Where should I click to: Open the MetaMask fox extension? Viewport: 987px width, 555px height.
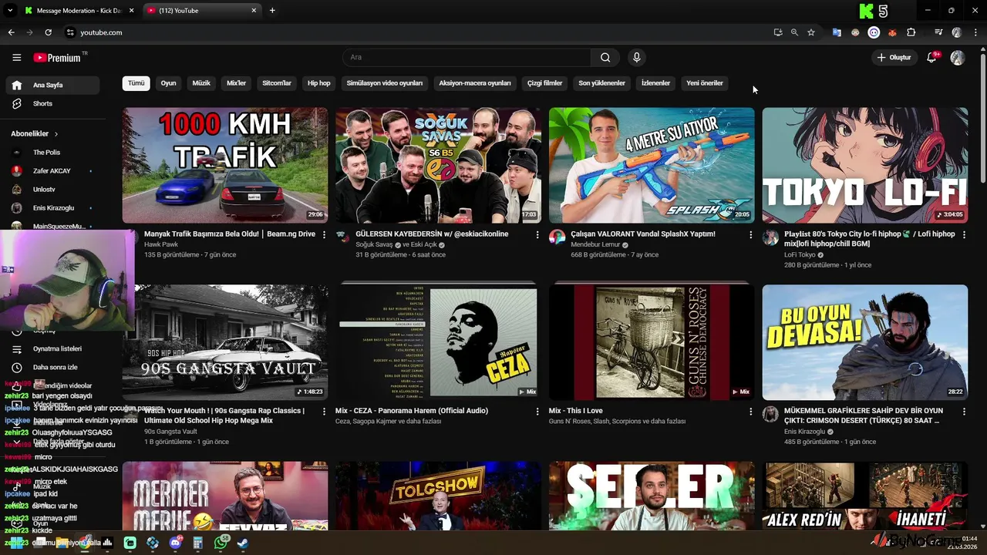click(x=892, y=32)
